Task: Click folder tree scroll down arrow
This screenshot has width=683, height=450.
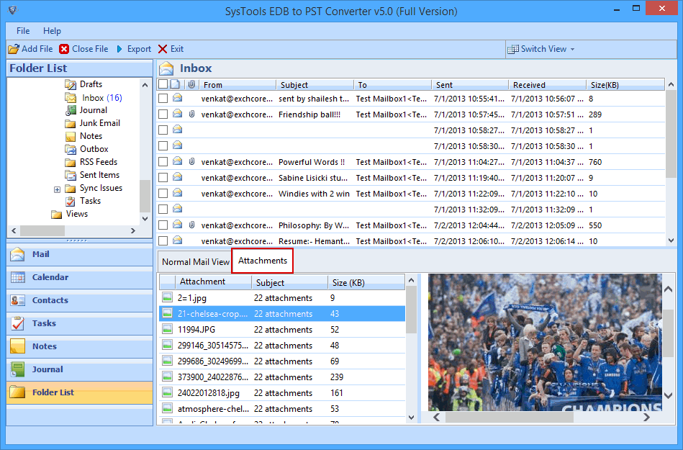Action: (x=145, y=219)
